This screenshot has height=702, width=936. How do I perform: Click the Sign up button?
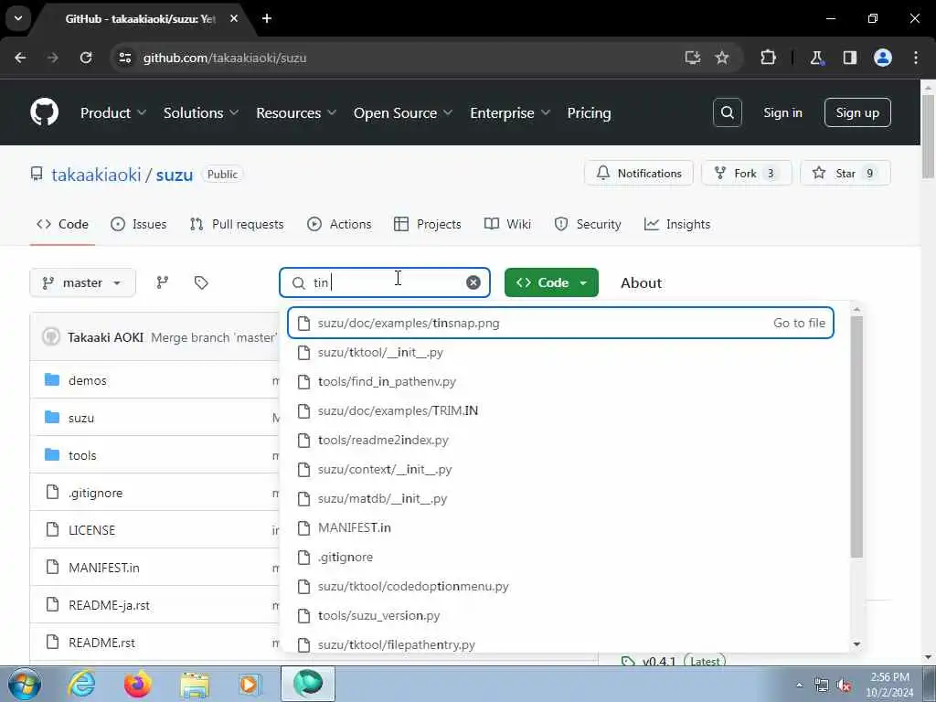[x=857, y=112]
